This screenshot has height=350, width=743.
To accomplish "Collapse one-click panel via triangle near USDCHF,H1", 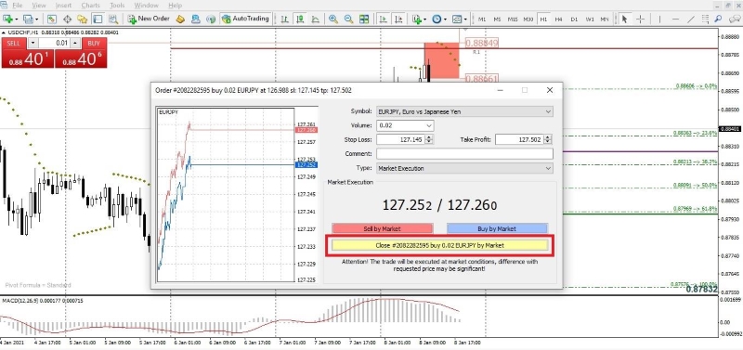I will pos(5,32).
